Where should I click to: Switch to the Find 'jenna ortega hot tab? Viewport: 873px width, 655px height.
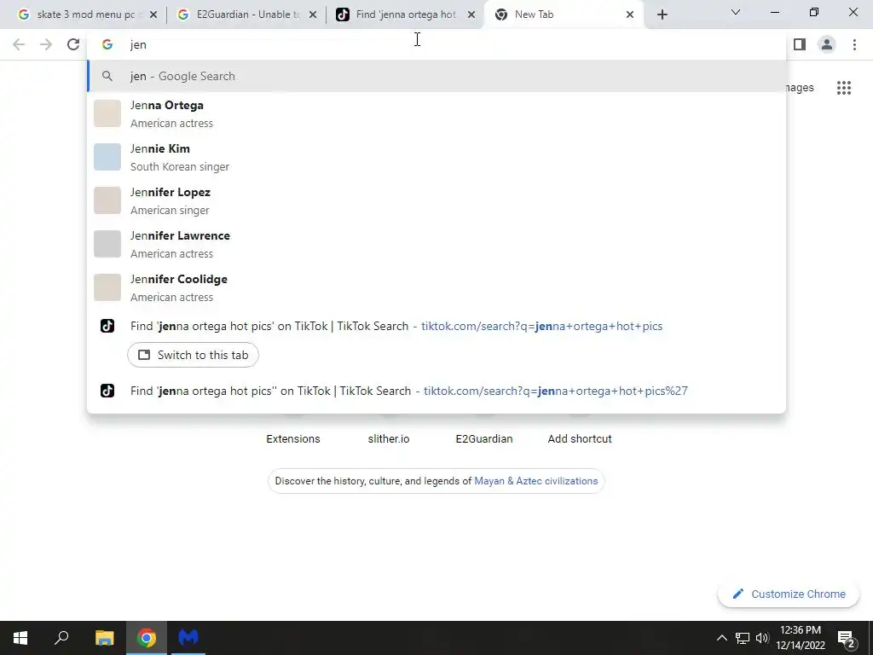(405, 14)
